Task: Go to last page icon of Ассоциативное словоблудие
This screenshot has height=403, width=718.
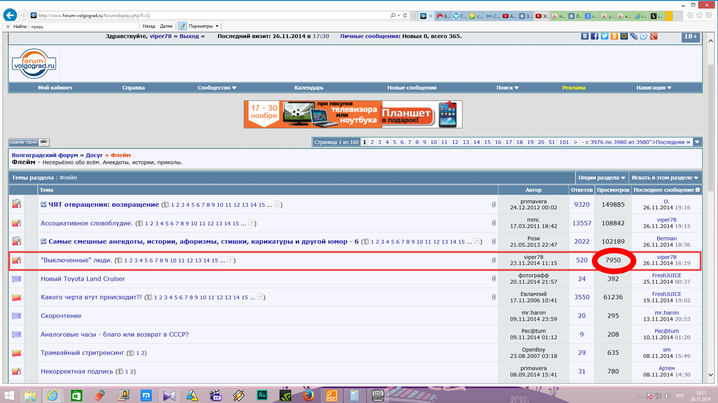Action: click(x=251, y=223)
